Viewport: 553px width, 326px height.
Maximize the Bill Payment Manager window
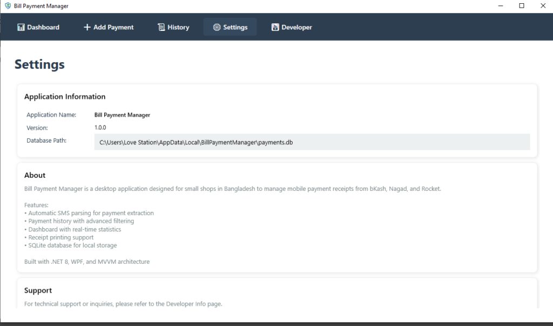[x=522, y=6]
